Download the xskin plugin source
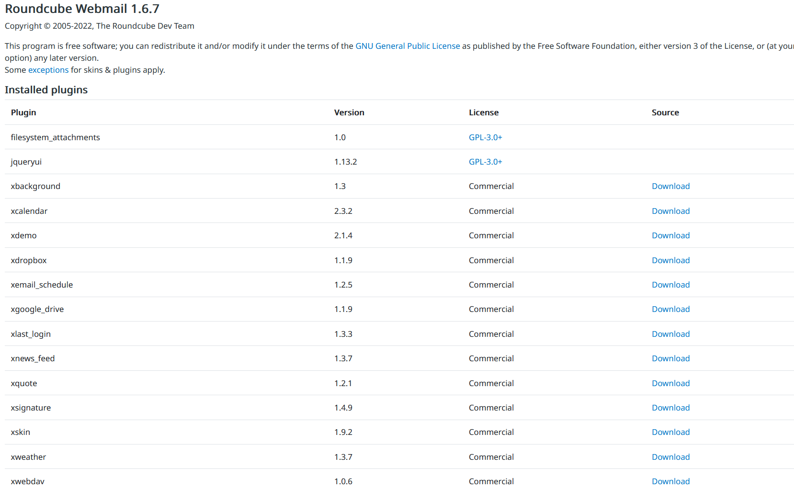794x500 pixels. 671,432
